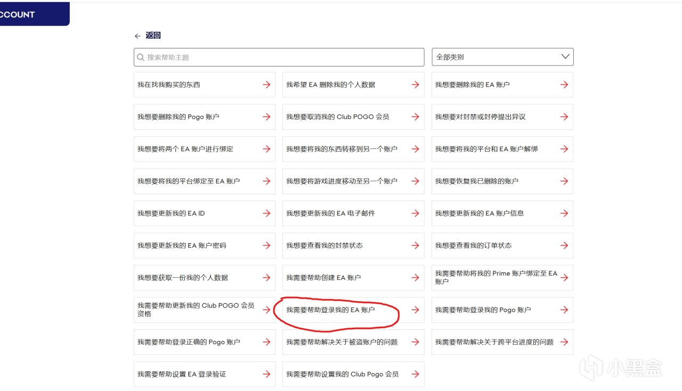The width and height of the screenshot is (682, 391).
Task: Click arrow beside 我在找我购买的东西
Action: click(266, 85)
